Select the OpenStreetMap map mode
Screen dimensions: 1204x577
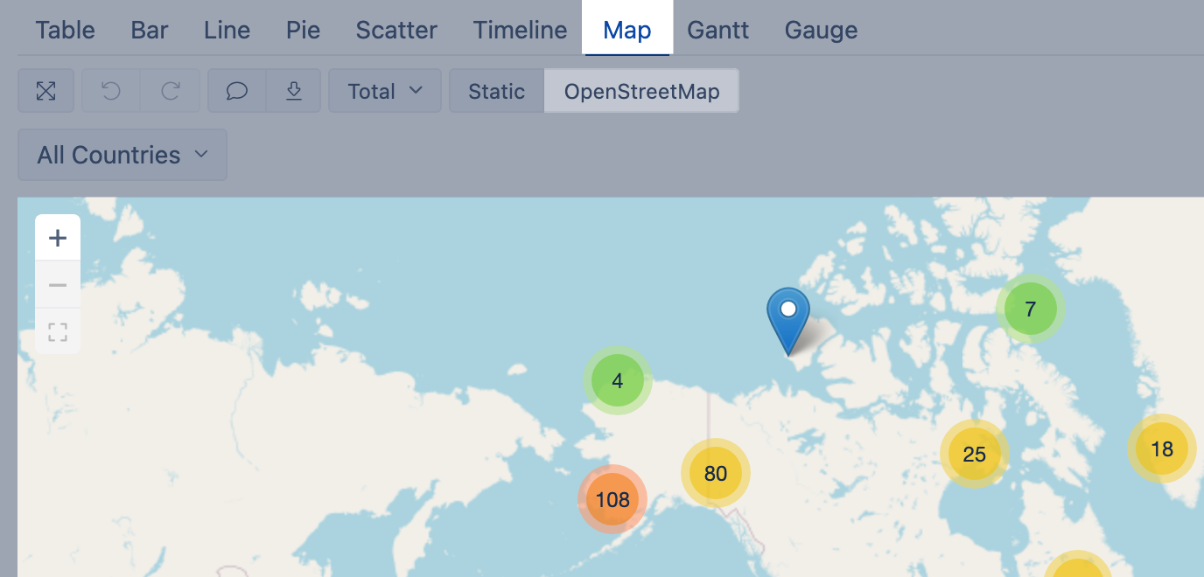pyautogui.click(x=641, y=91)
